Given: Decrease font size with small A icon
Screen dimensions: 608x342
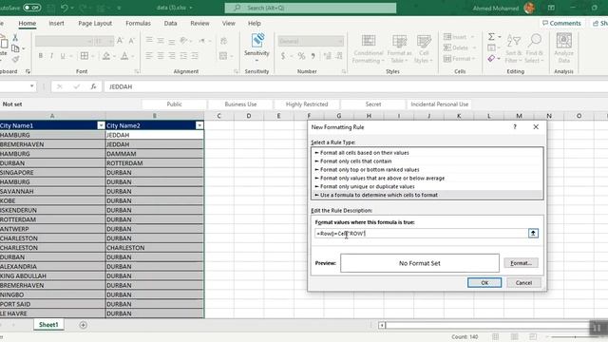Looking at the screenshot, I should tap(131, 41).
